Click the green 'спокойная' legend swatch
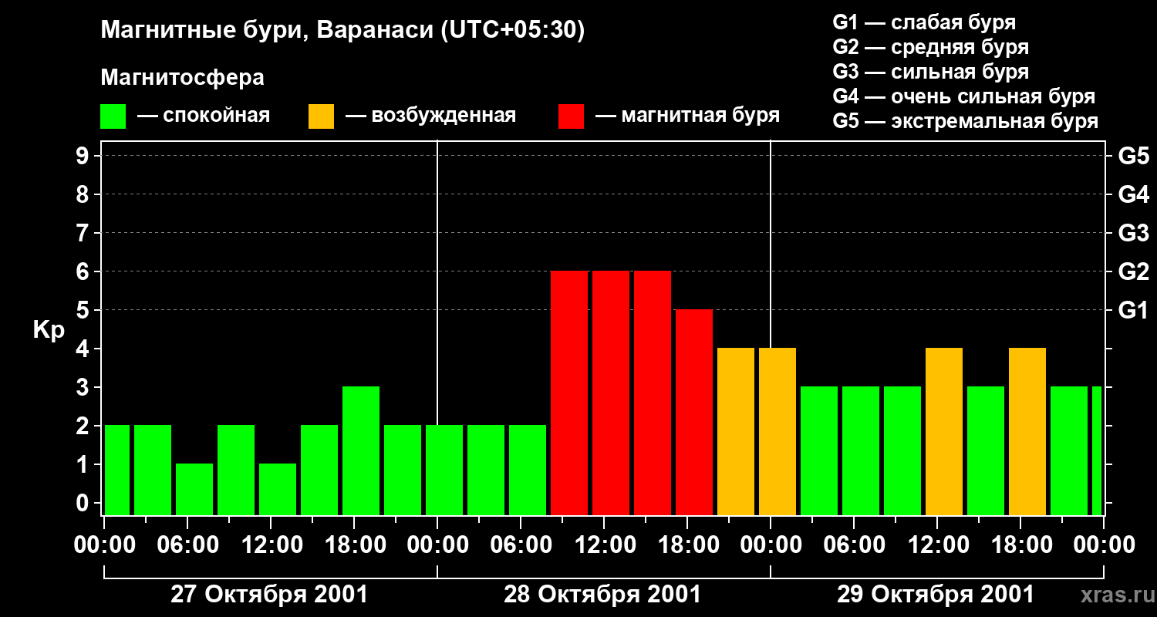The width and height of the screenshot is (1157, 617). (x=113, y=116)
